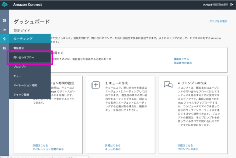Click the IAM user name in header
The width and height of the screenshot is (236, 158).
215,5
